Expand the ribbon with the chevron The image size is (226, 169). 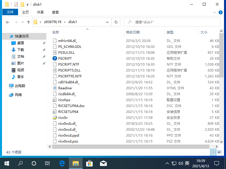click(214, 12)
